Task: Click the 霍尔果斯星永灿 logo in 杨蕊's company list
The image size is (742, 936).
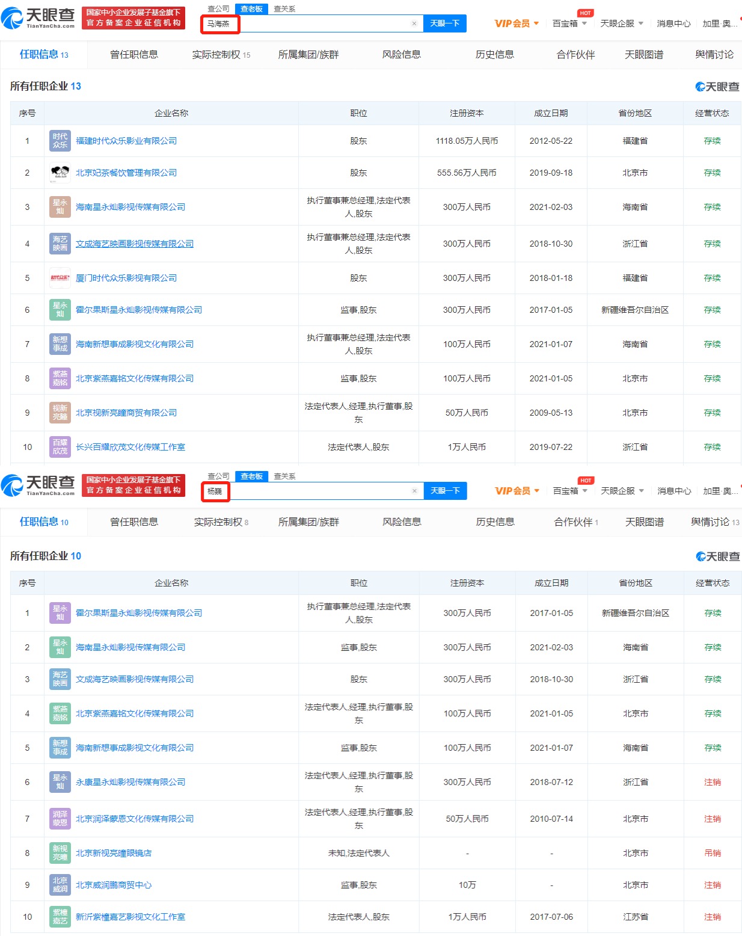Action: point(60,613)
